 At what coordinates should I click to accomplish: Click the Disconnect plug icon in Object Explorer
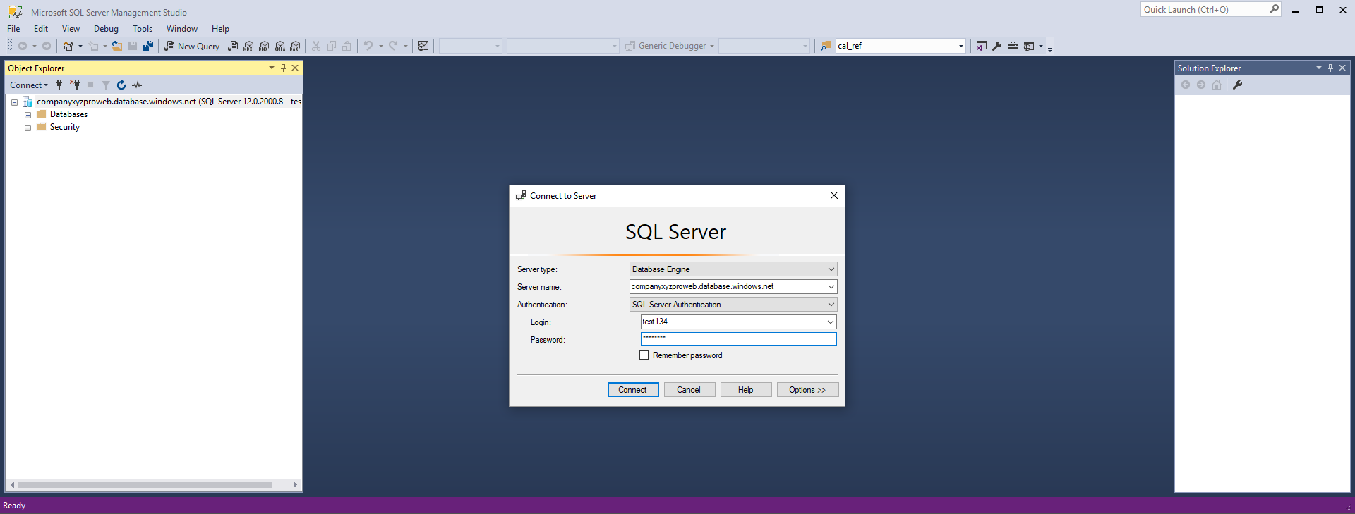point(75,85)
